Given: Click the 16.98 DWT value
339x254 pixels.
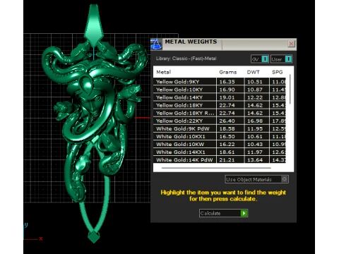Looking at the screenshot, I should [x=255, y=121].
